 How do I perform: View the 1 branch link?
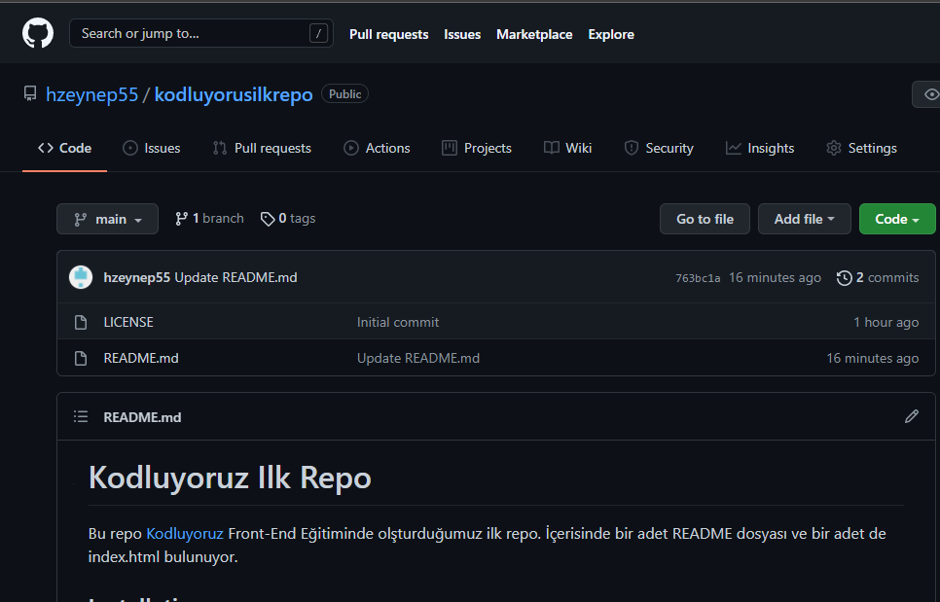point(209,219)
